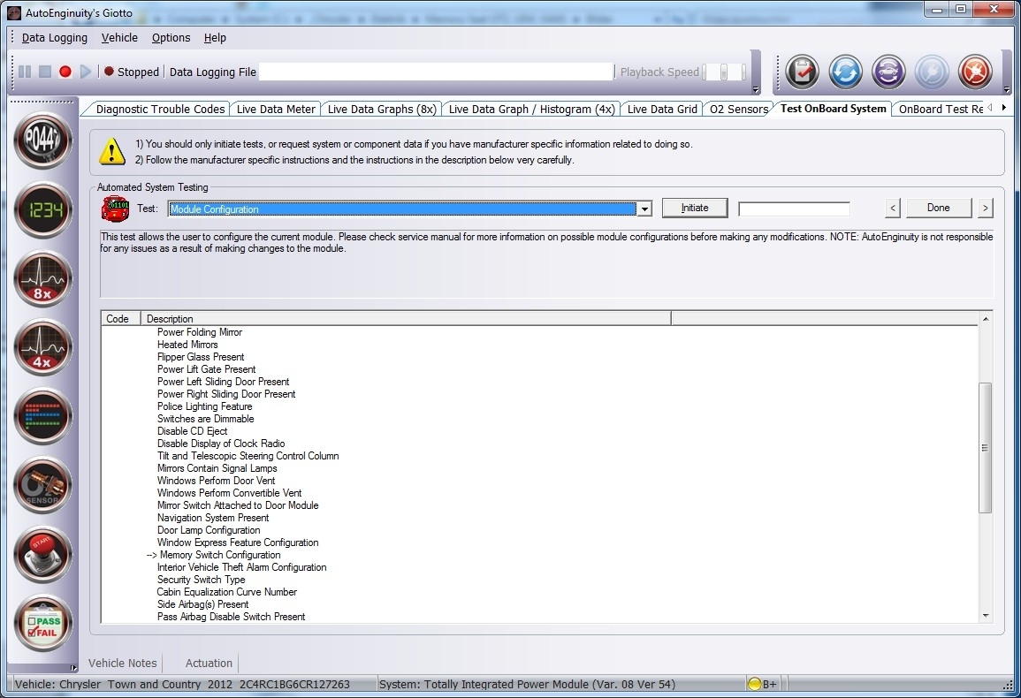The width and height of the screenshot is (1021, 698).
Task: Click the Done button
Action: pyautogui.click(x=938, y=208)
